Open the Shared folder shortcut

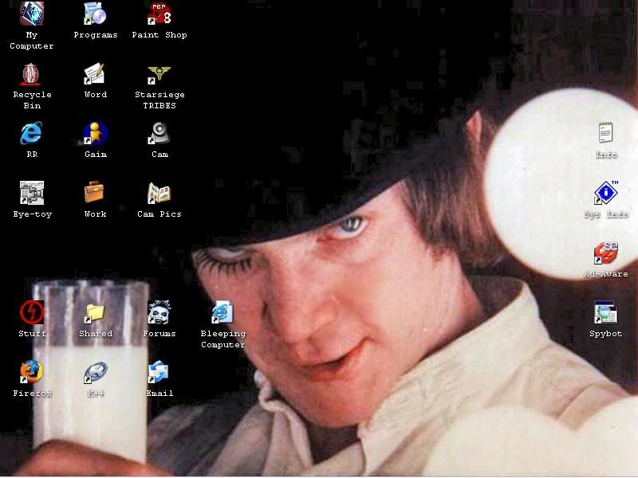coord(96,312)
